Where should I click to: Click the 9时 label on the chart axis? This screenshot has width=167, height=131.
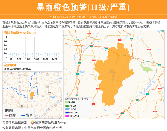(19, 59)
